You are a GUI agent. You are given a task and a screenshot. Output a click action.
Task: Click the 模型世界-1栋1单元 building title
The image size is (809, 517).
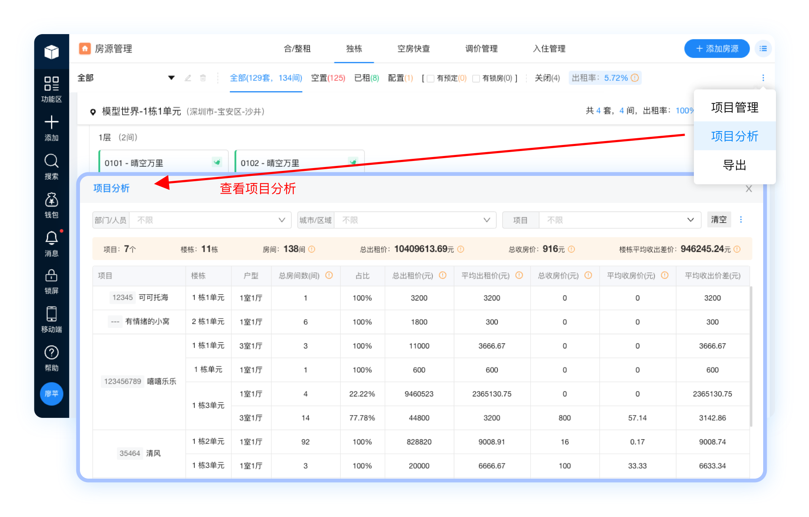point(141,111)
